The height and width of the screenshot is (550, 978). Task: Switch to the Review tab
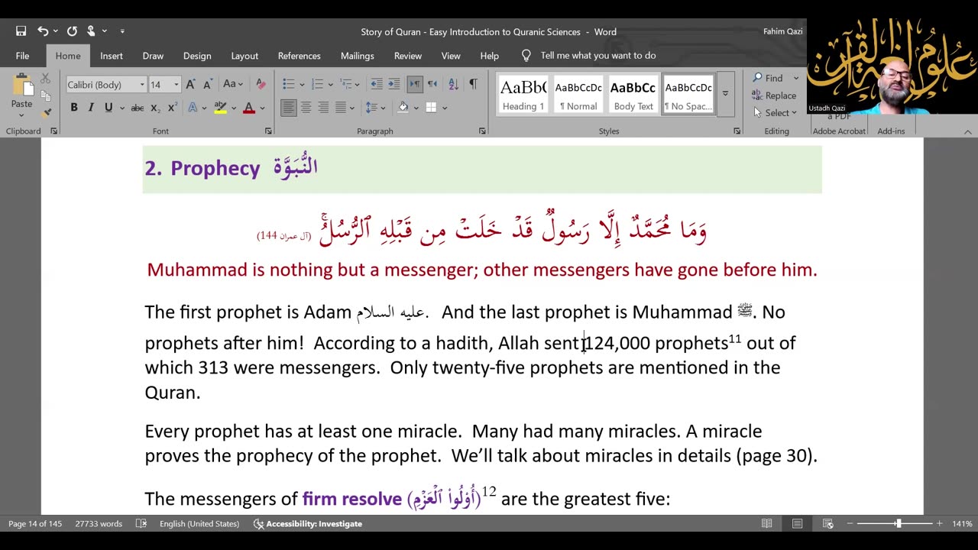[x=407, y=56]
